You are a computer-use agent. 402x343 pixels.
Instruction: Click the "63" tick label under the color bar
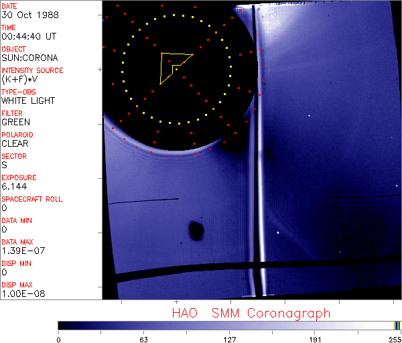pos(143,338)
